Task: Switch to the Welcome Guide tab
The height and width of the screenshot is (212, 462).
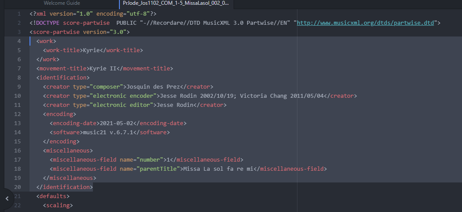Action: [x=62, y=3]
